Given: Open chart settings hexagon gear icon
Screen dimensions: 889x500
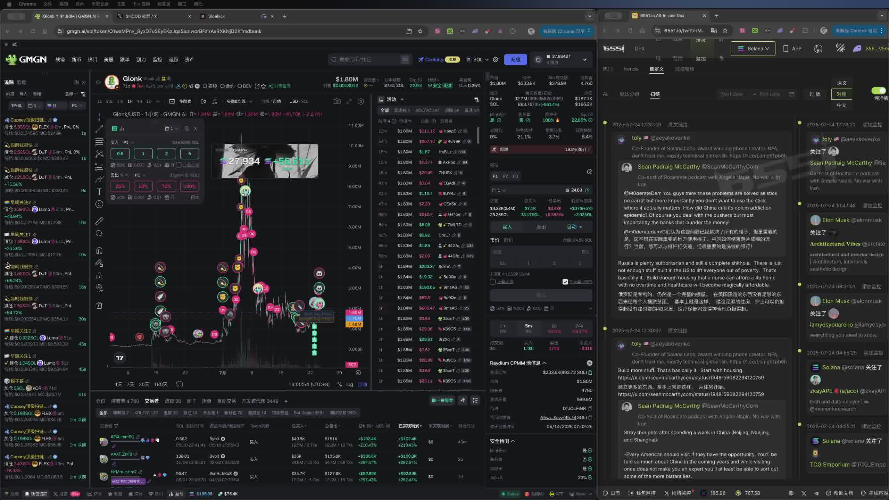Looking at the screenshot, I should [361, 101].
